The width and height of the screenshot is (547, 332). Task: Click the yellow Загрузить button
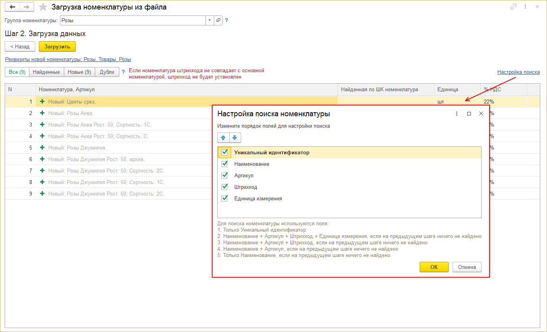click(57, 46)
